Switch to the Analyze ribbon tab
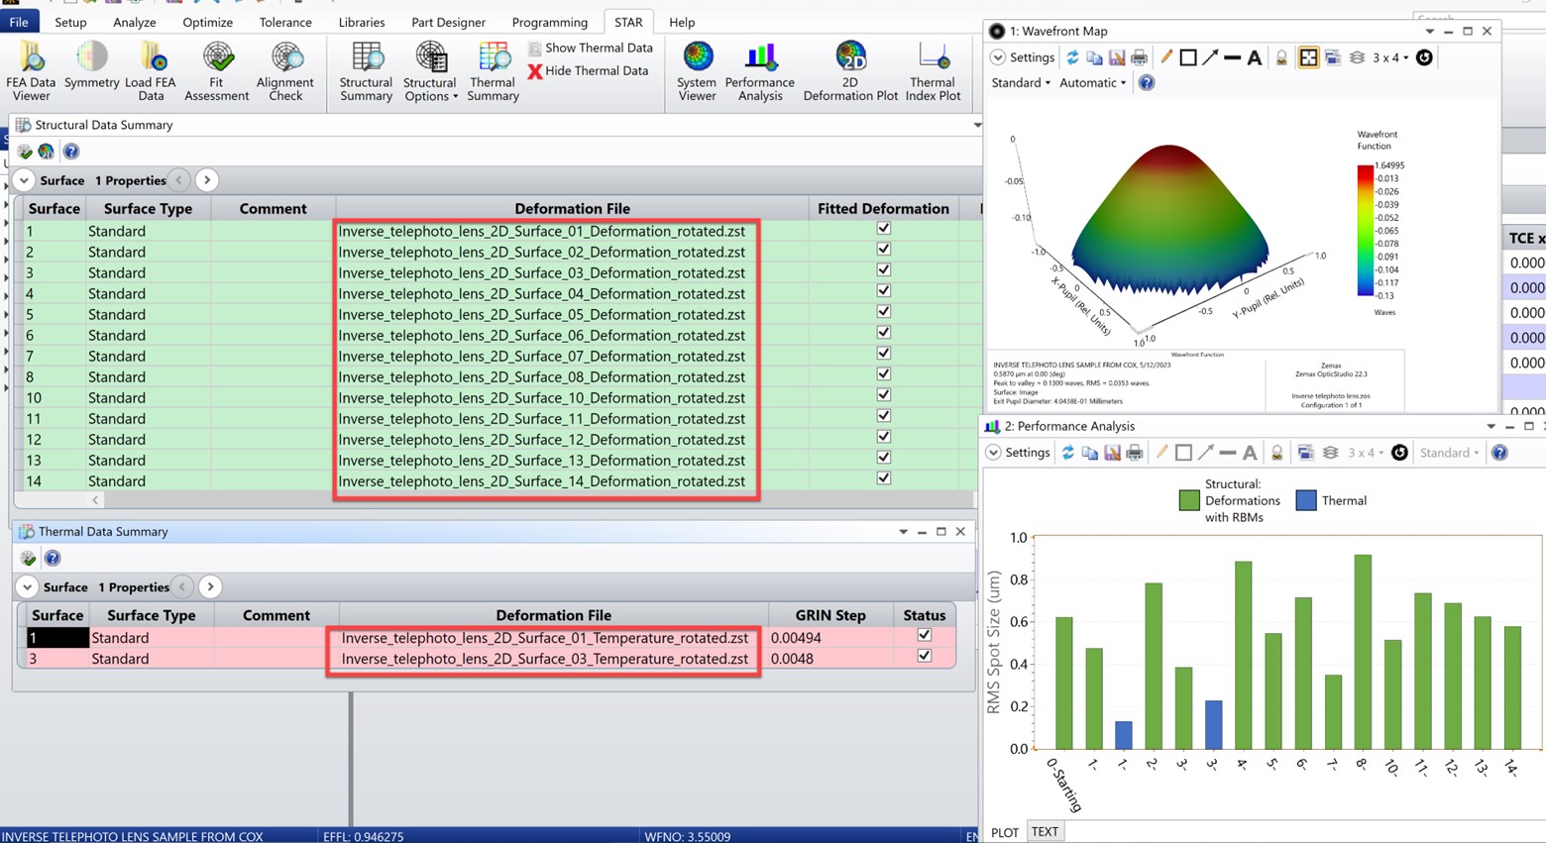Screen dimensions: 1546x843 [134, 22]
